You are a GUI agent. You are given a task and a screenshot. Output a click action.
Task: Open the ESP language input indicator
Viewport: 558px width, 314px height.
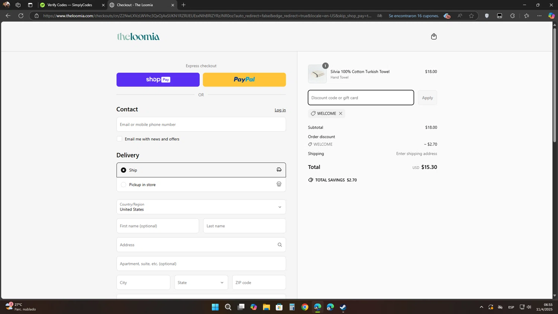(x=511, y=307)
